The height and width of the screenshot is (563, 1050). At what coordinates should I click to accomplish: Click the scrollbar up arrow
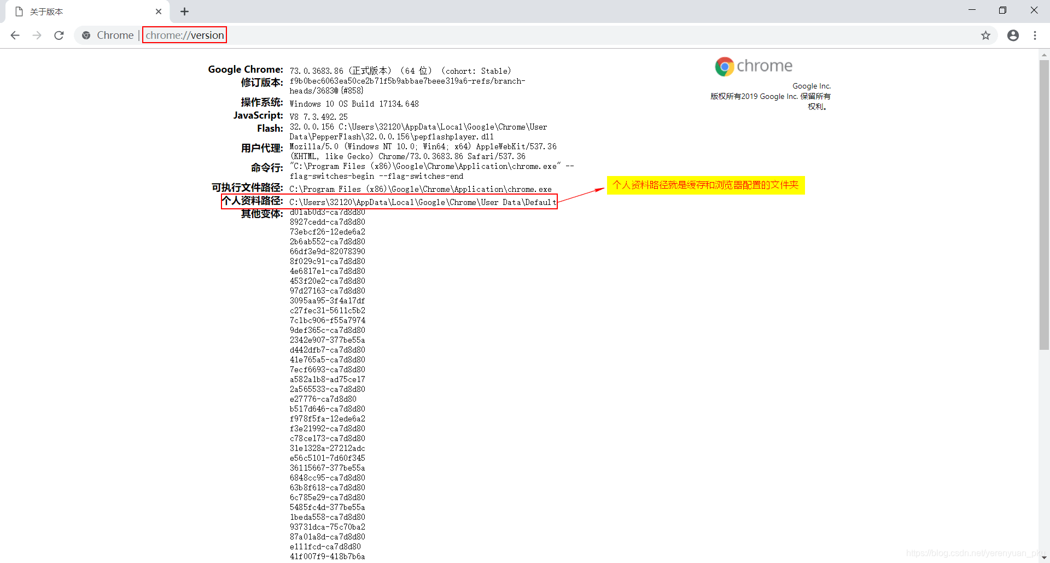tap(1044, 55)
